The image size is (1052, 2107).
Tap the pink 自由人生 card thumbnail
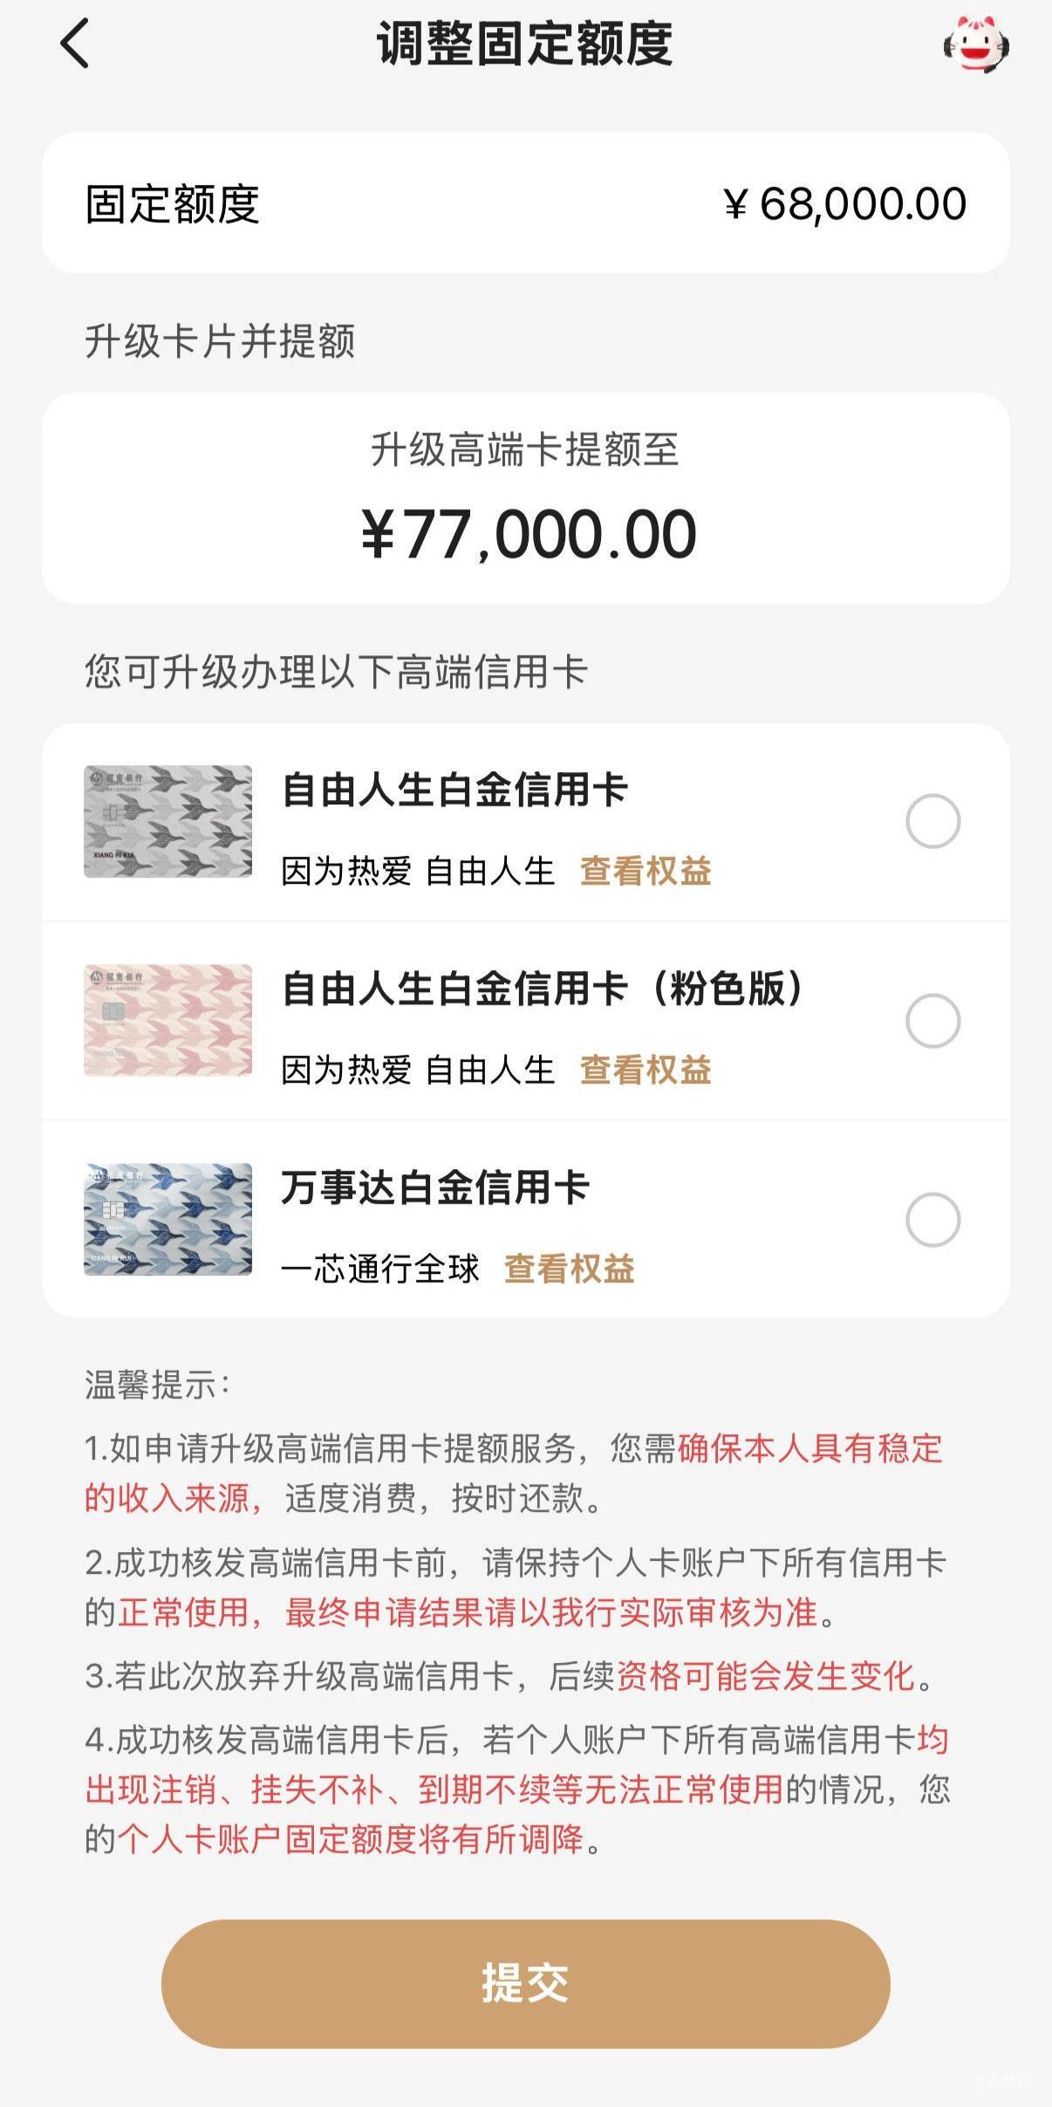(168, 1020)
